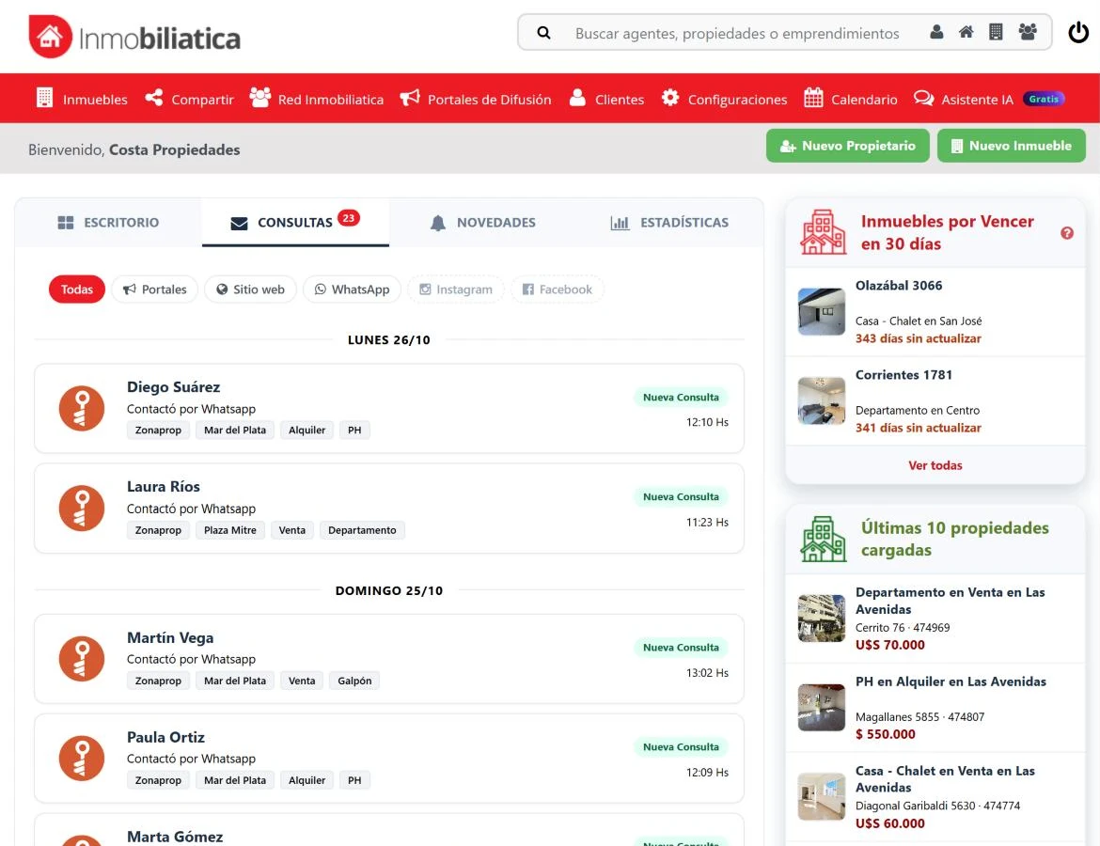Viewport: 1100px width, 846px height.
Task: Click the group users icon in search bar
Action: coord(1028,32)
